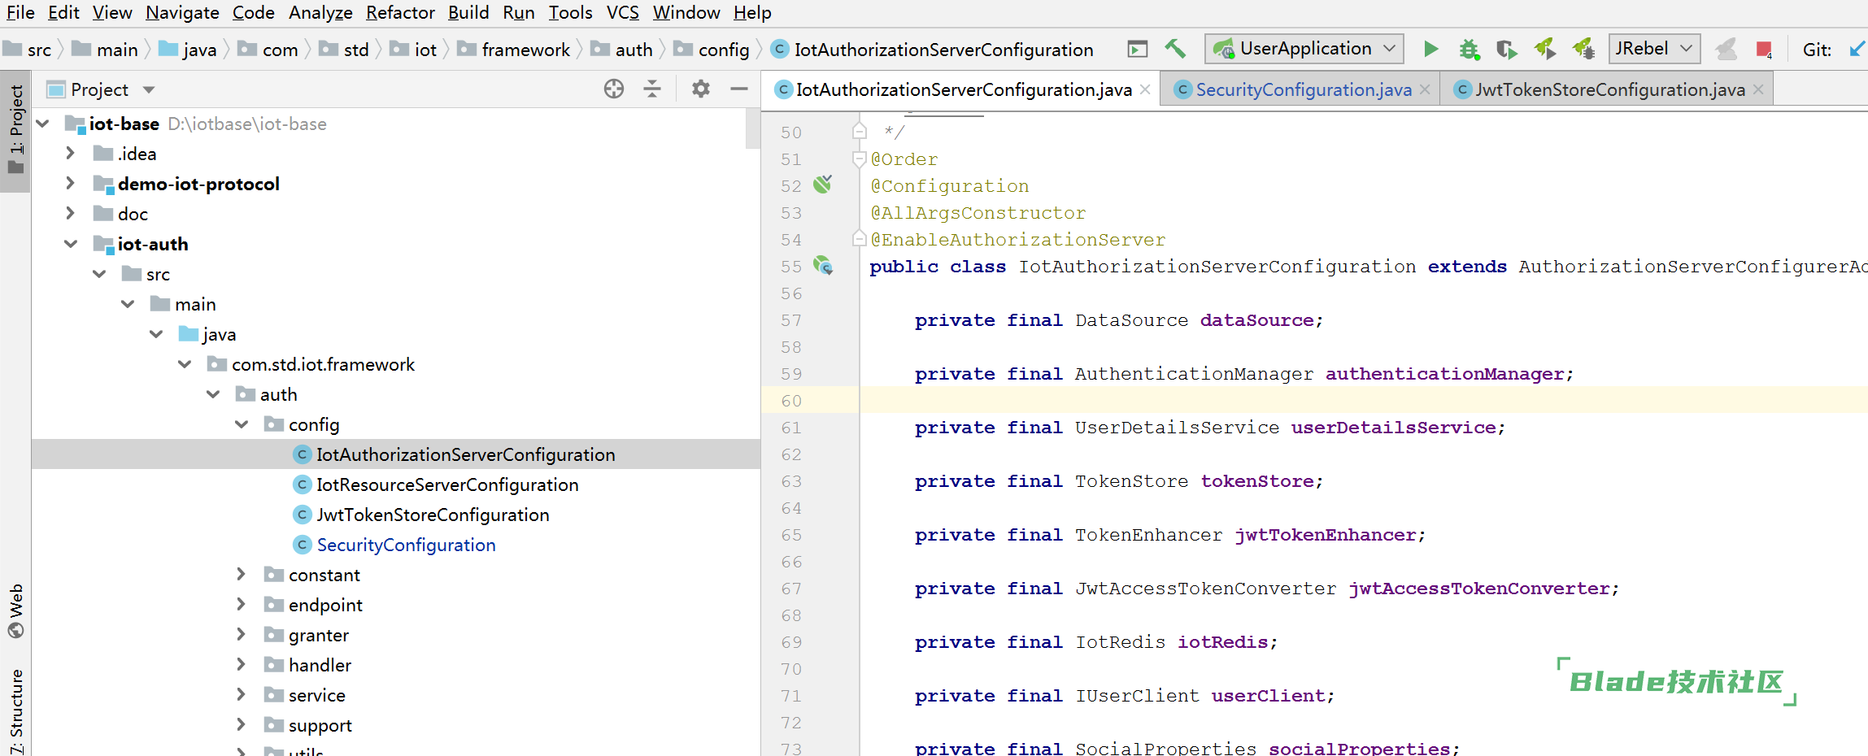The height and width of the screenshot is (756, 1868).
Task: Click the locate/scroll-from-source crosshair icon
Action: (614, 89)
